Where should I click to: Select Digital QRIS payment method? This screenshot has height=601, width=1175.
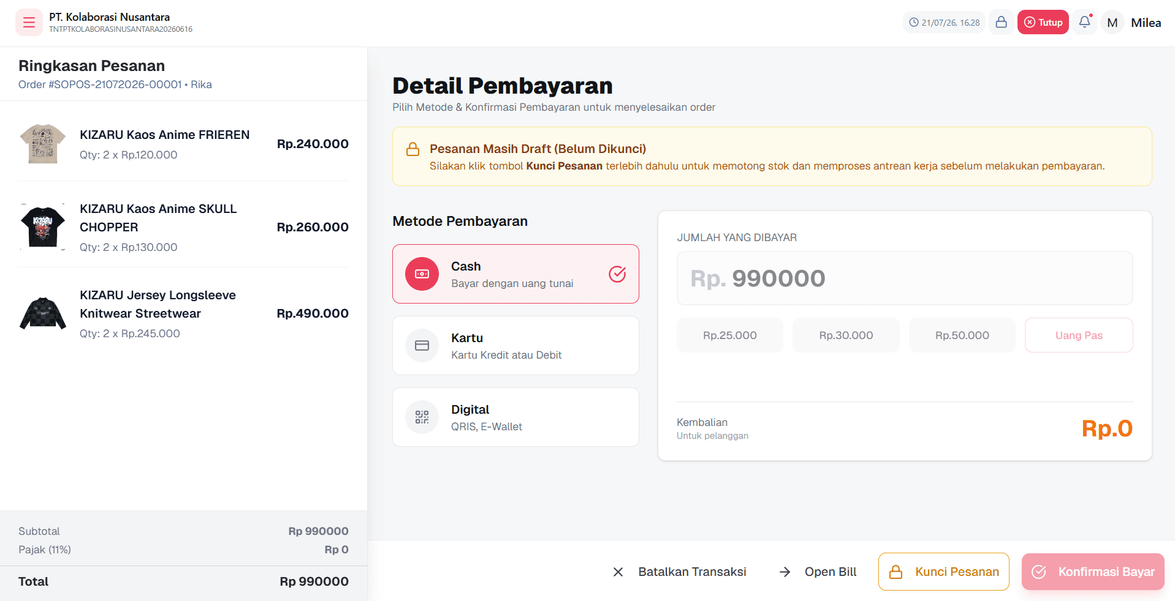click(x=515, y=417)
